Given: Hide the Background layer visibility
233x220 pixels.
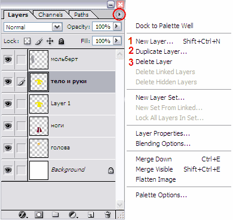Looking at the screenshot, I should point(8,170).
